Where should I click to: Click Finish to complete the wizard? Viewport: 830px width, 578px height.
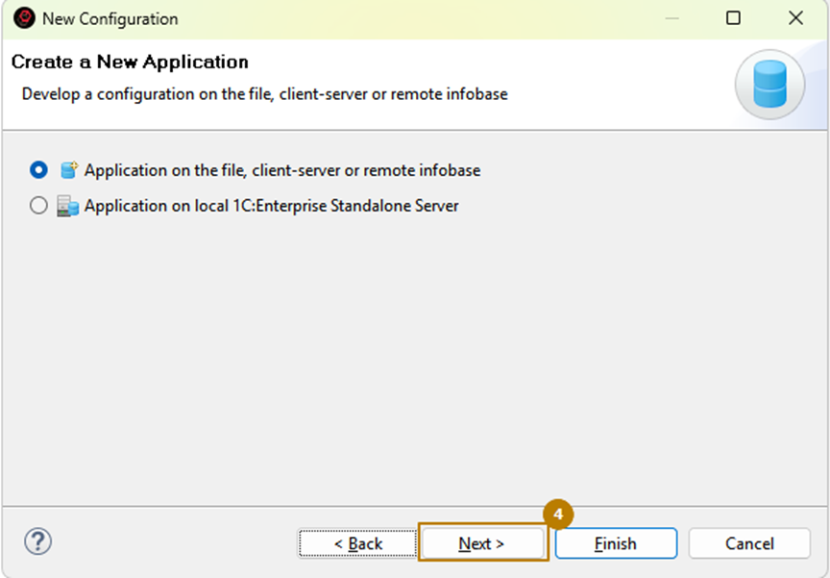point(615,543)
